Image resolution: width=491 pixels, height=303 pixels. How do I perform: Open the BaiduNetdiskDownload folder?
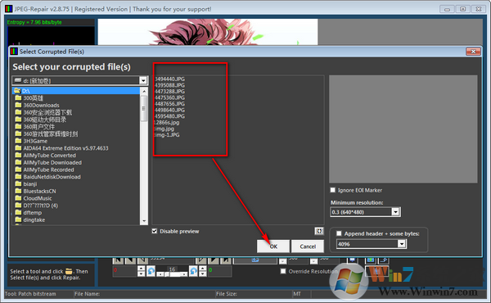coord(52,177)
